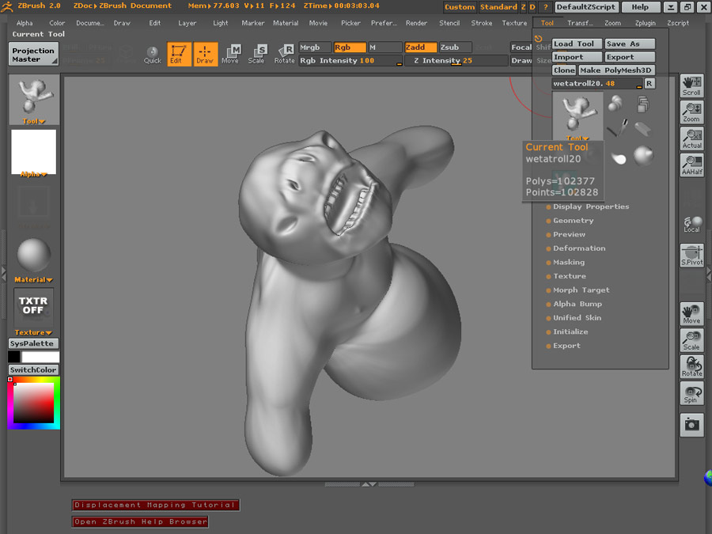712x534 pixels.
Task: Select the Draw mode icon
Action: click(205, 54)
